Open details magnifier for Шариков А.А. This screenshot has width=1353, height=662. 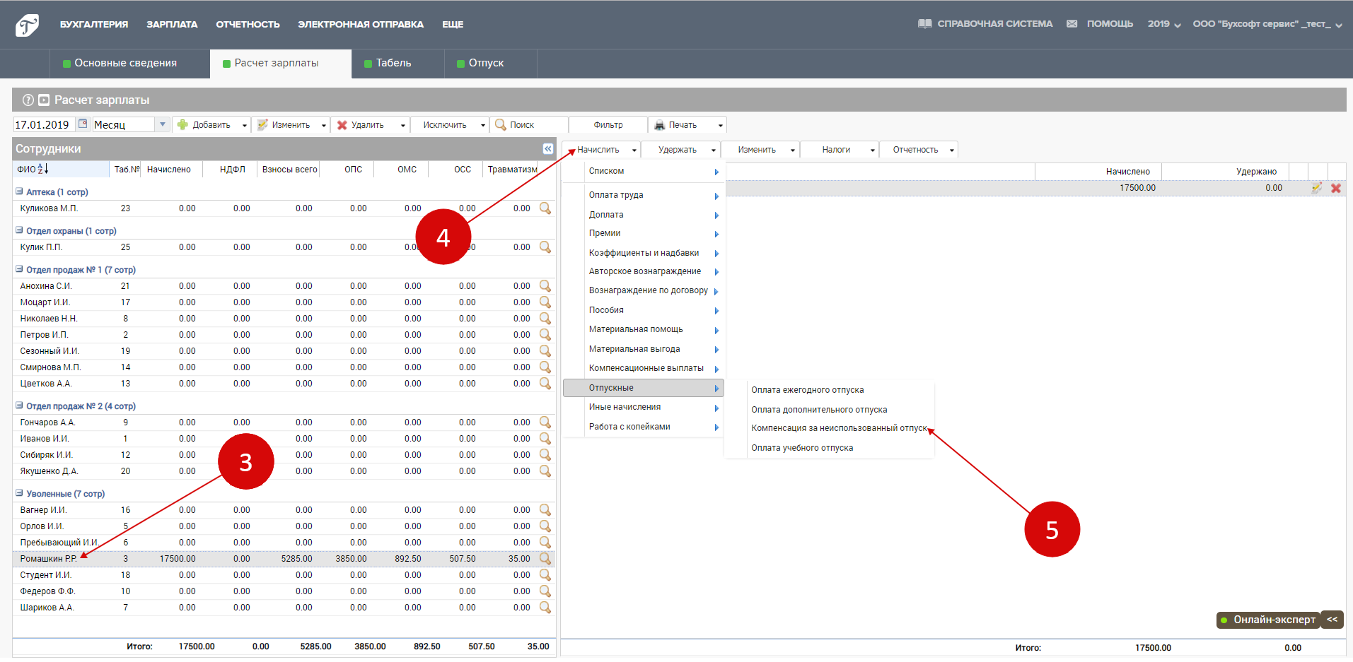545,607
